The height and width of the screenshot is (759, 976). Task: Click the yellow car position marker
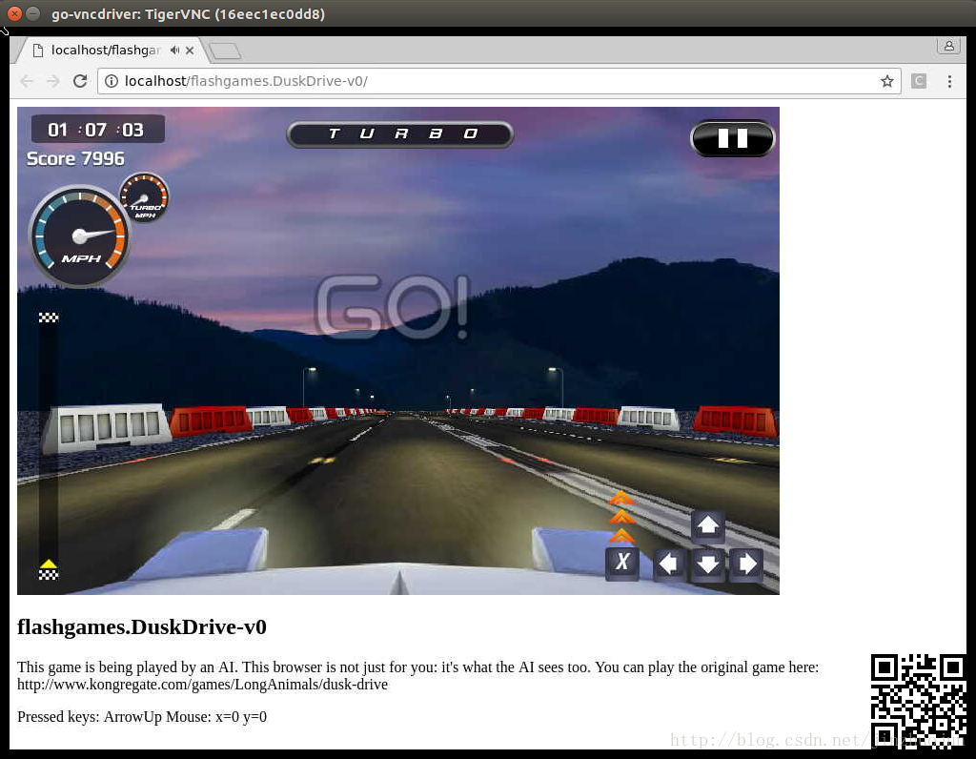click(49, 564)
